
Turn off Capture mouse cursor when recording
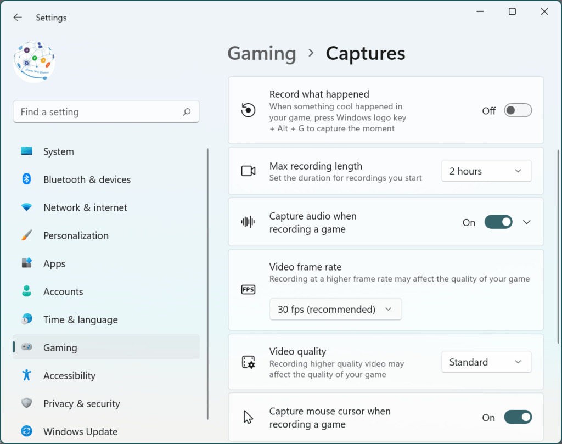pyautogui.click(x=518, y=417)
